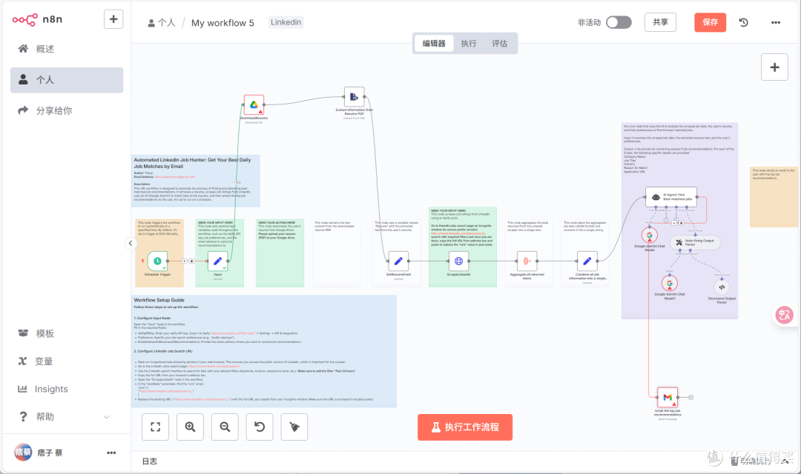Click the 保存 save button
The height and width of the screenshot is (474, 801).
click(710, 22)
